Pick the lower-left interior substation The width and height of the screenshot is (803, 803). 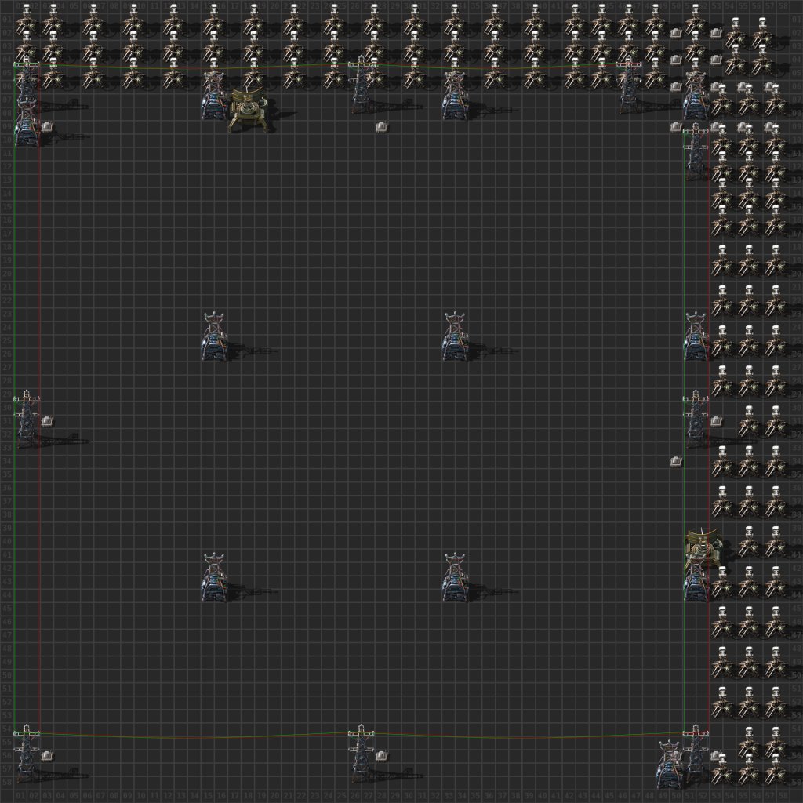[214, 579]
